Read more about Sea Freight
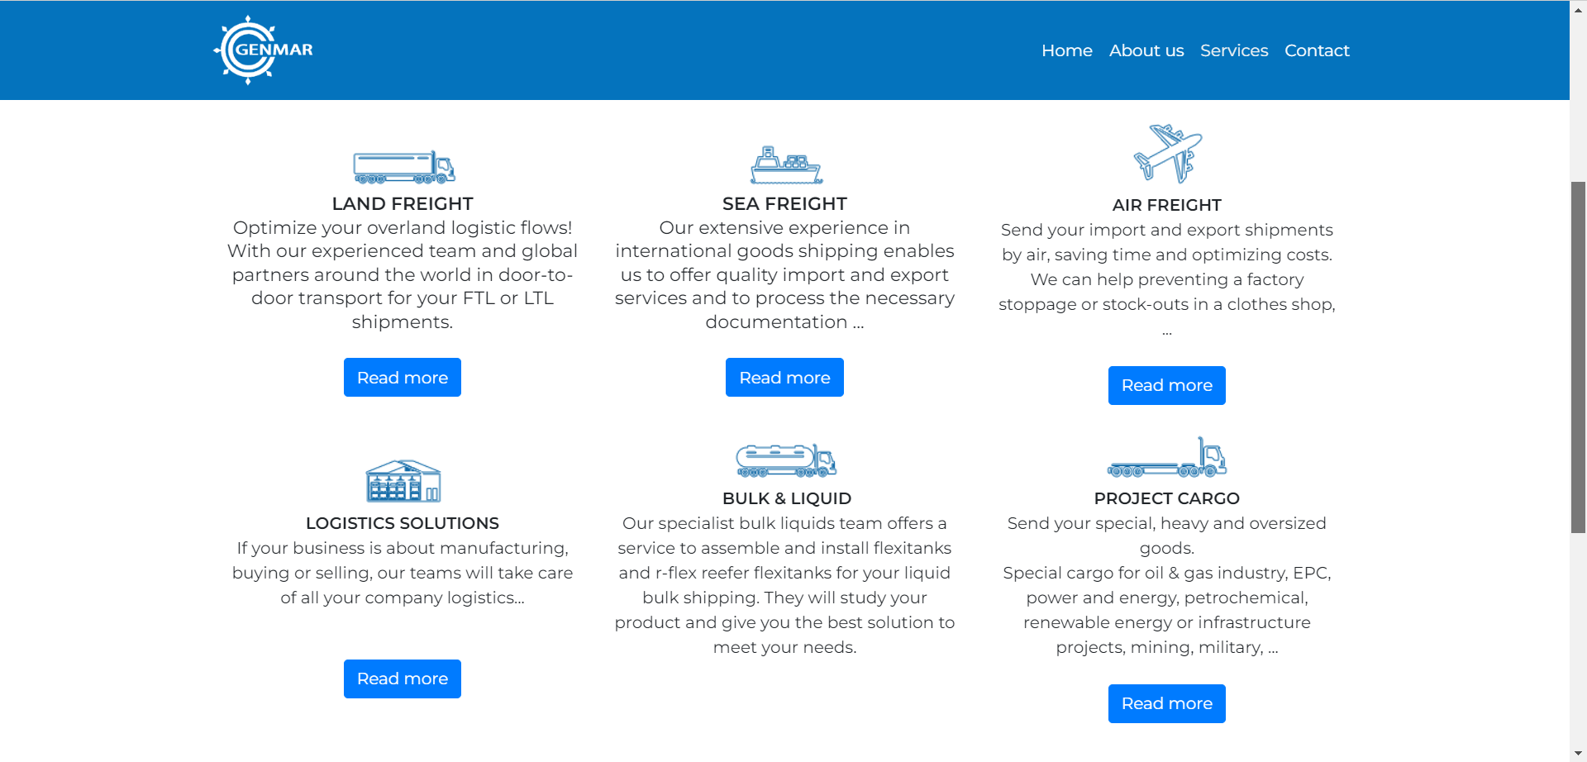This screenshot has width=1587, height=762. (x=784, y=378)
